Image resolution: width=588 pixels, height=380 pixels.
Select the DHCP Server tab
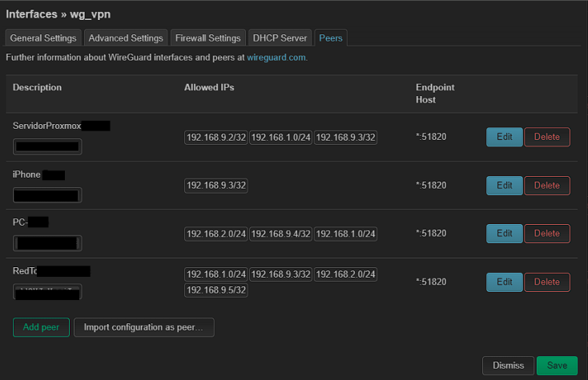(x=280, y=38)
